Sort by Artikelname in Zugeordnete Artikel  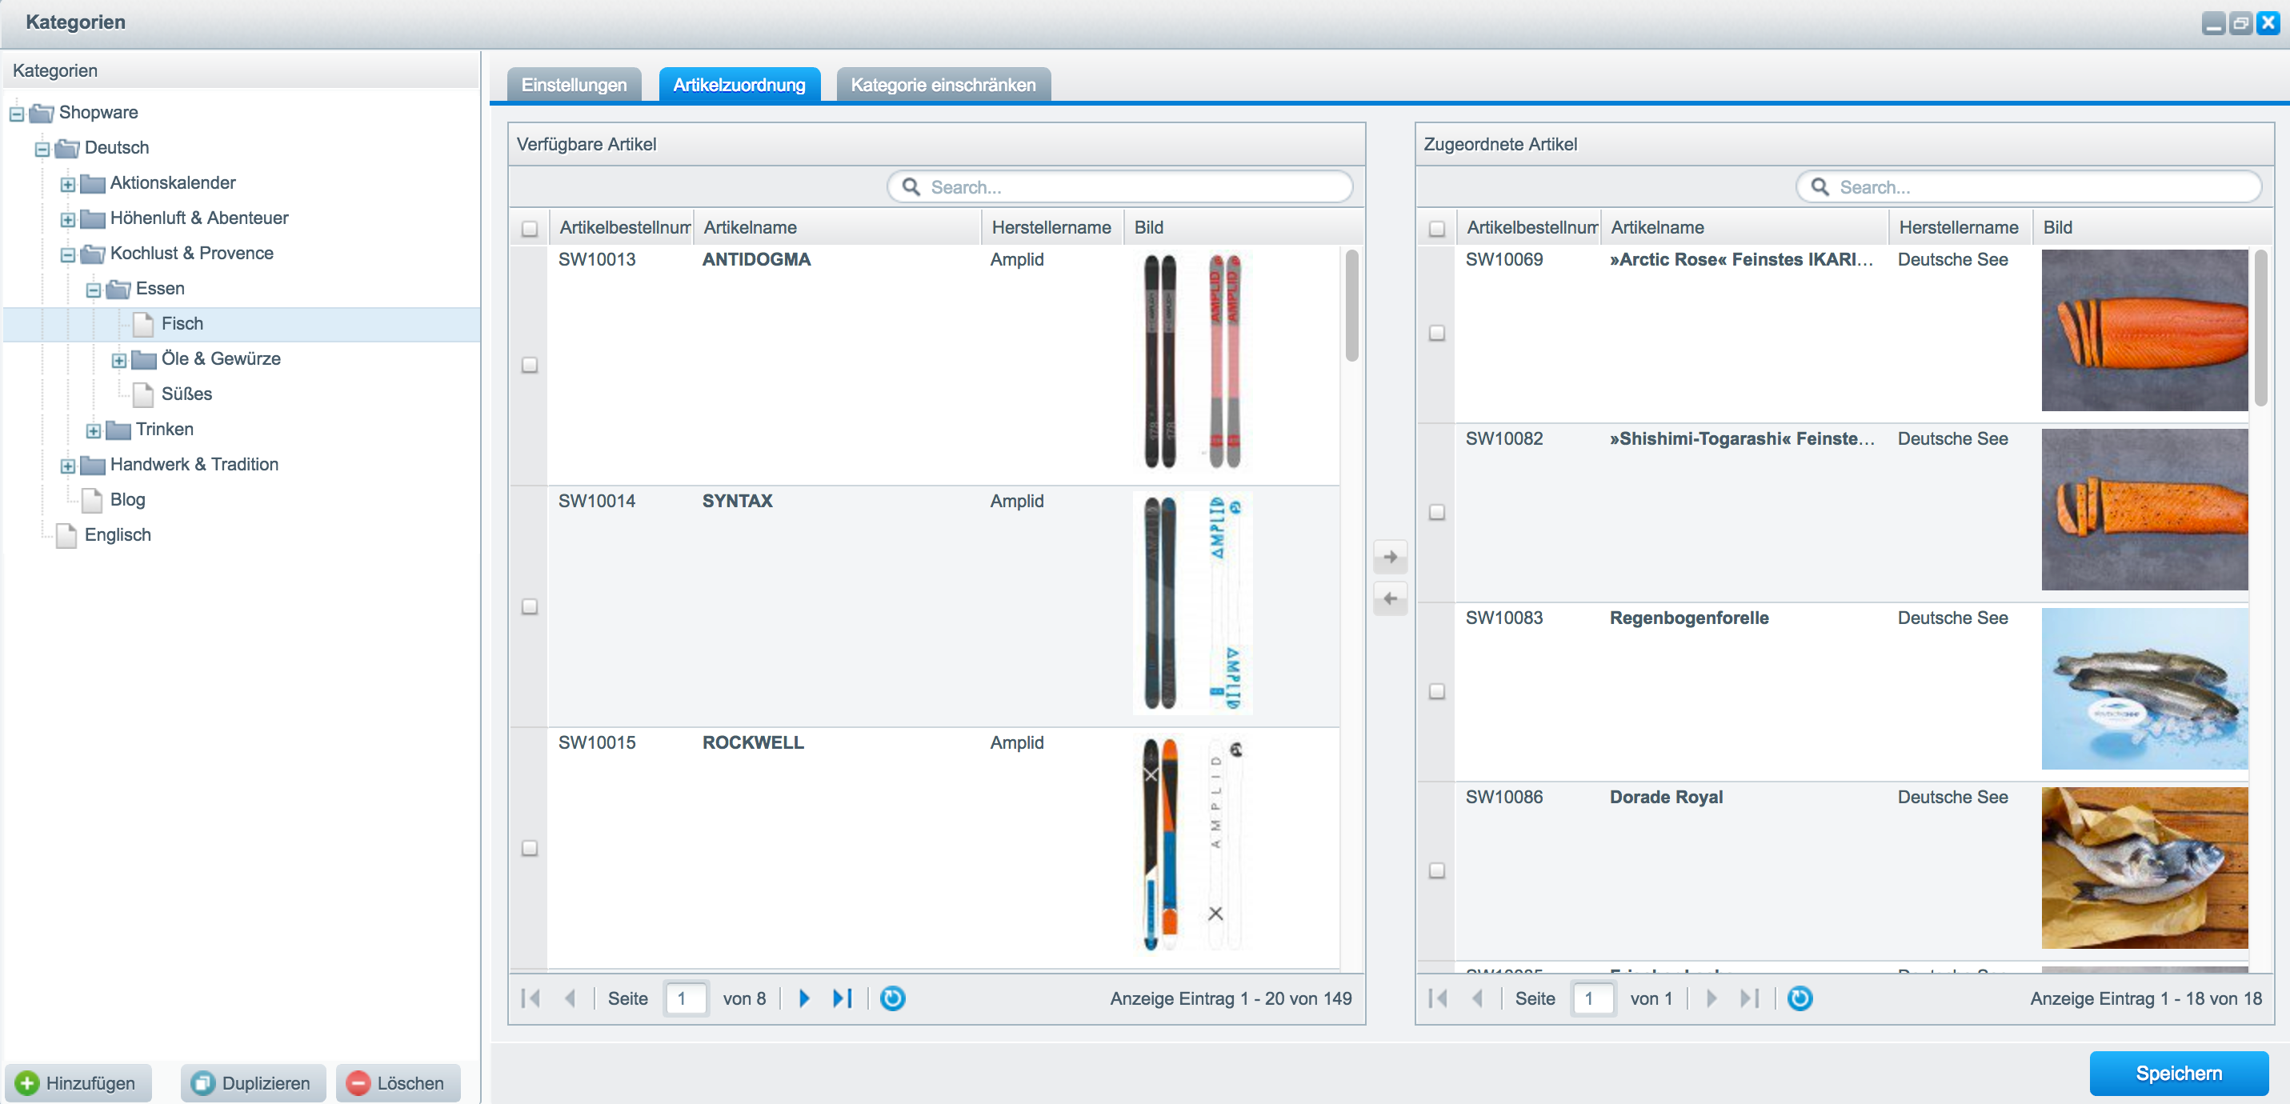1744,227
